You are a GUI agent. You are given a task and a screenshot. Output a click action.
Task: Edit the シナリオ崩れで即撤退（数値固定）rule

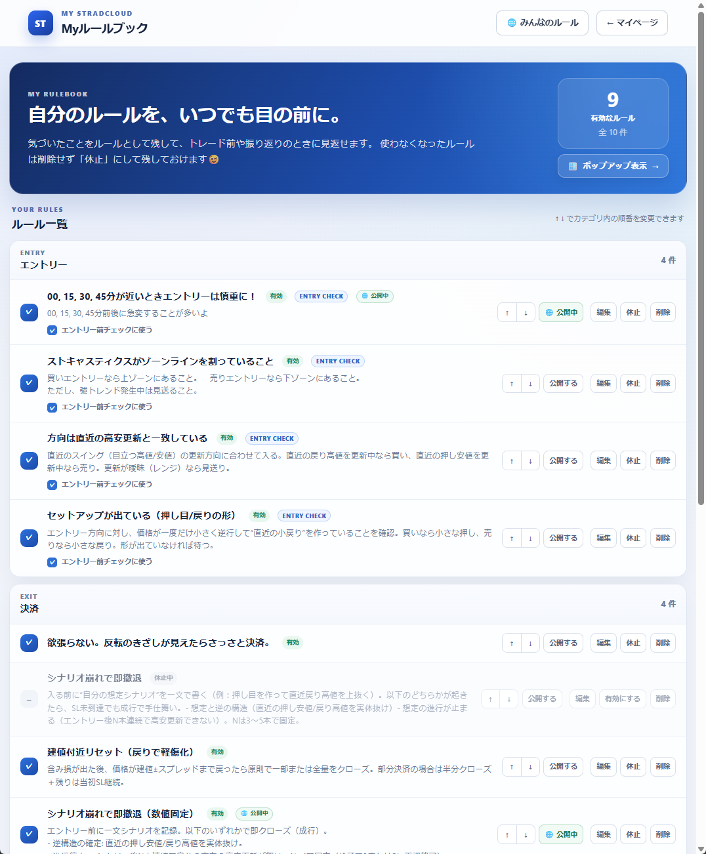pyautogui.click(x=604, y=835)
